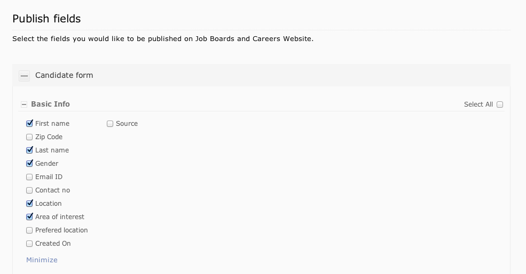Enable the Zip Code checkbox
Image resolution: width=526 pixels, height=274 pixels.
(x=29, y=137)
